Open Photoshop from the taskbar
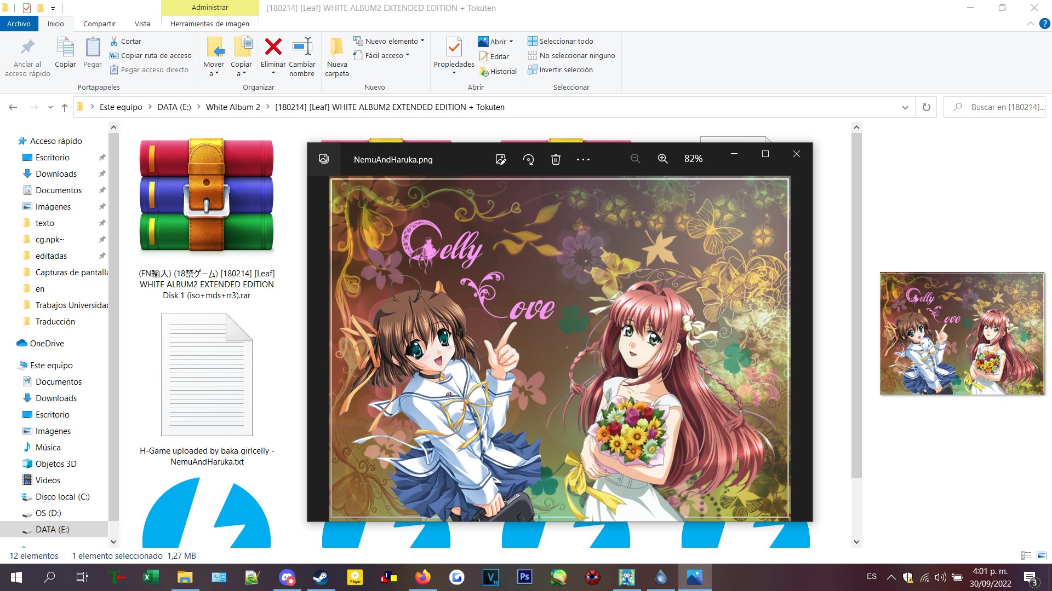 click(x=524, y=577)
